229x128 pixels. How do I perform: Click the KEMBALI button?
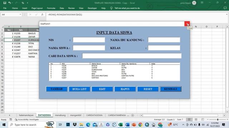click(x=171, y=89)
